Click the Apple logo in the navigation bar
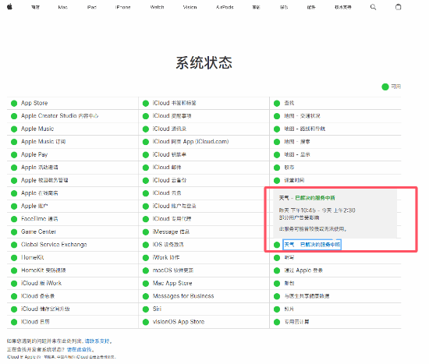Image resolution: width=429 pixels, height=364 pixels. pyautogui.click(x=9, y=6)
